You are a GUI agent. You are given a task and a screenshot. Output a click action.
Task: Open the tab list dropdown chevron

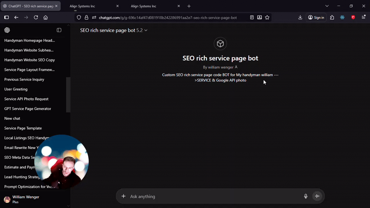tap(327, 6)
